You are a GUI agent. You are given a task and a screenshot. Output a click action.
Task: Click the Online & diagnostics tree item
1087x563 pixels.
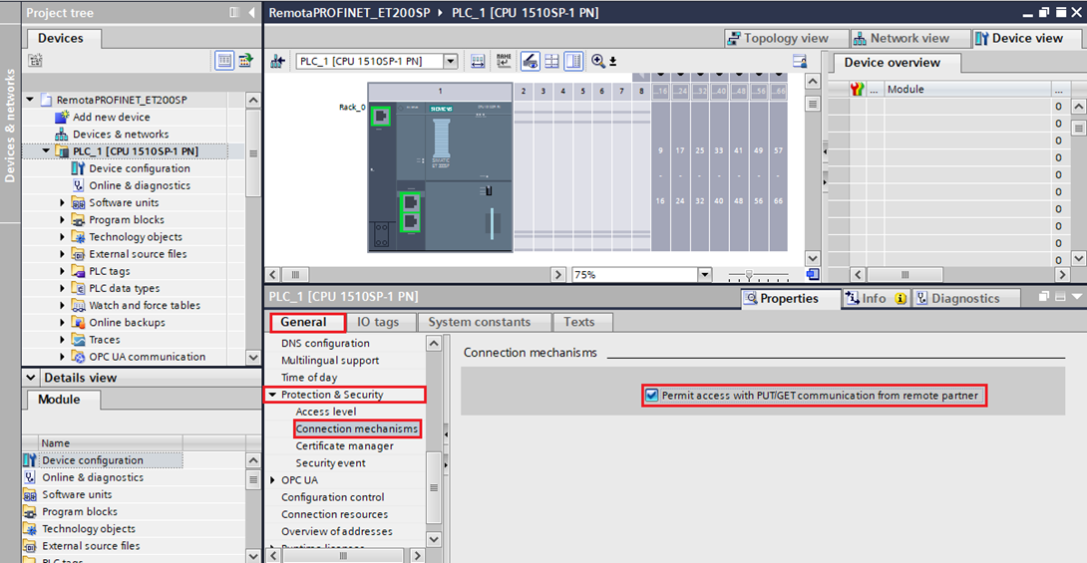[x=139, y=185]
